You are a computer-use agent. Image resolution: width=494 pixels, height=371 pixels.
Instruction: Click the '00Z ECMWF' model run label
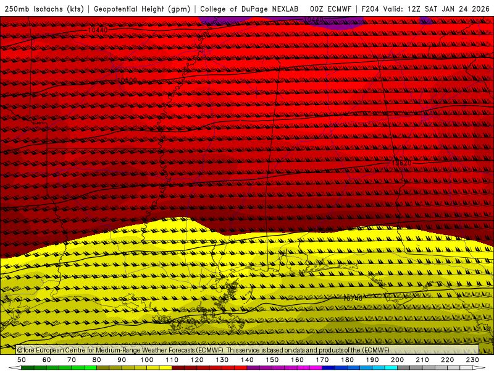point(330,9)
